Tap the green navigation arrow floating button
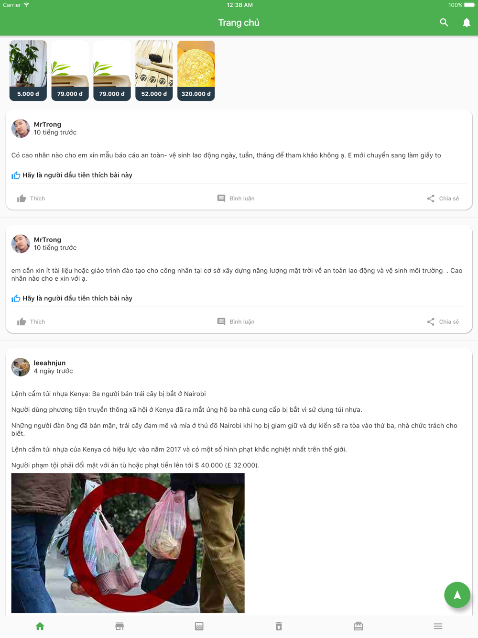 pyautogui.click(x=457, y=595)
